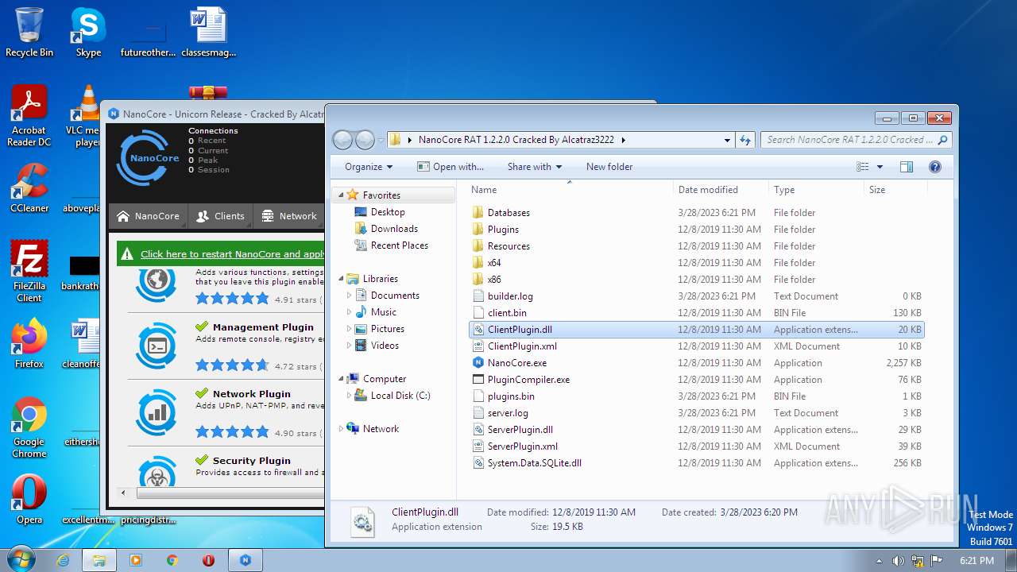The image size is (1017, 572).
Task: Click the Network Plugin enabled checkmark
Action: (202, 393)
